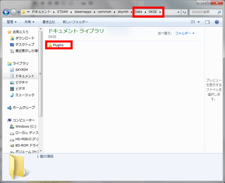The width and height of the screenshot is (225, 183).
Task: Click 書き込む on the toolbar
Action: (49, 22)
